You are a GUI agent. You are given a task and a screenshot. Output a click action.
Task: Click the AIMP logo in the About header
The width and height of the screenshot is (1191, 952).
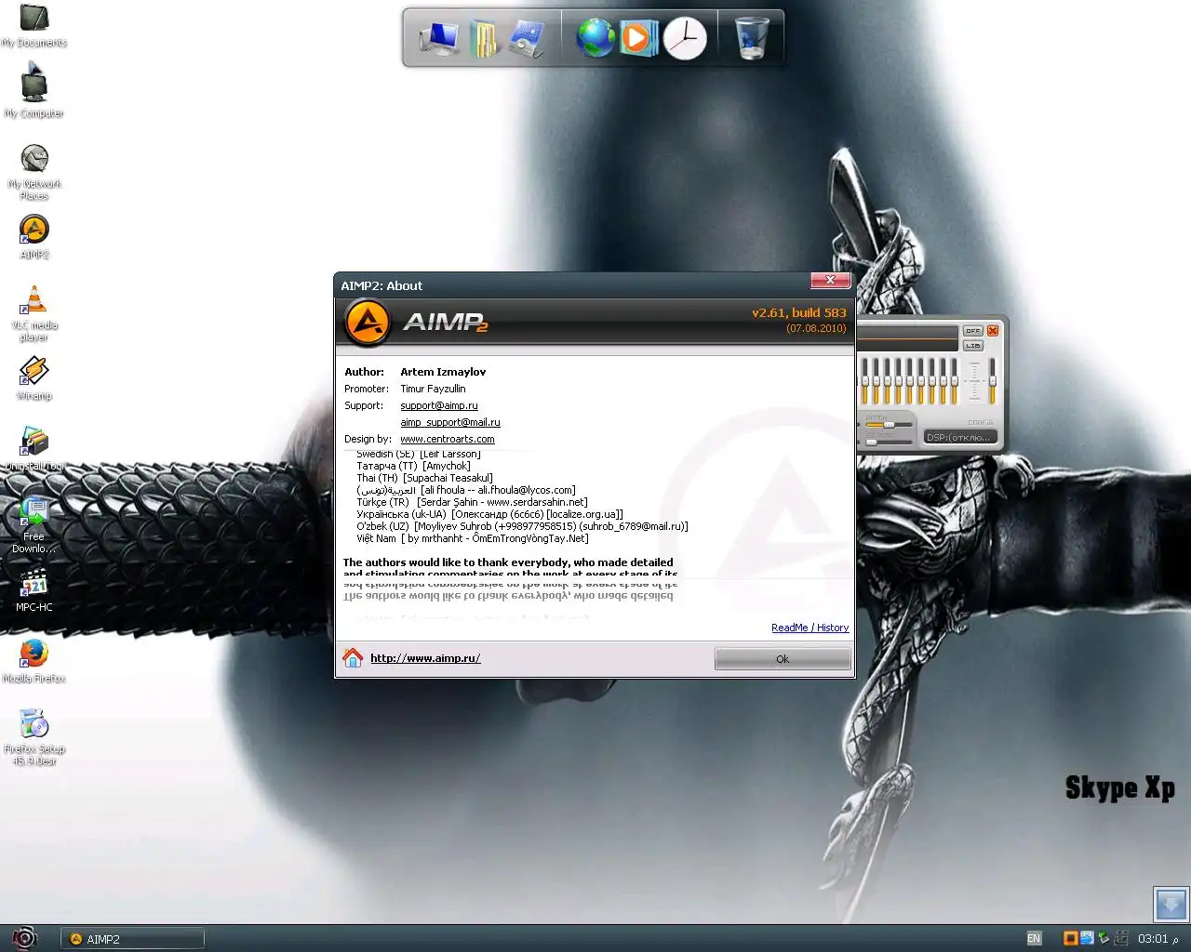click(367, 324)
